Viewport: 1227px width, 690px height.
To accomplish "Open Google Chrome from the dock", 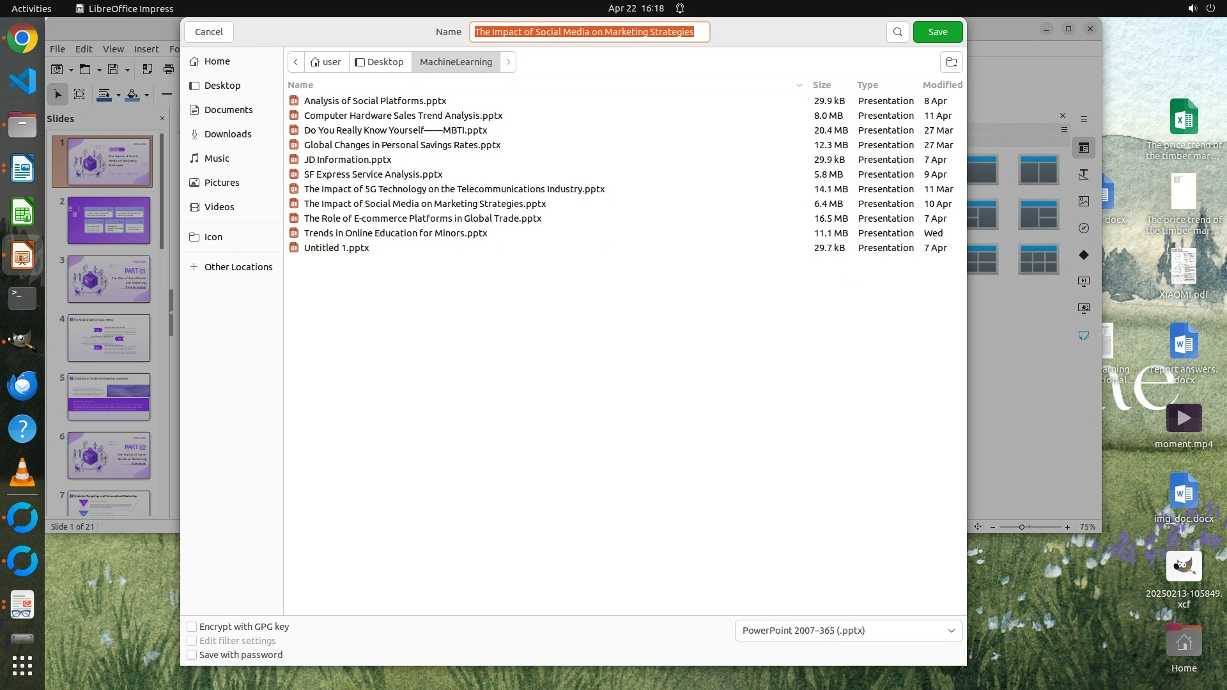I will tap(22, 39).
